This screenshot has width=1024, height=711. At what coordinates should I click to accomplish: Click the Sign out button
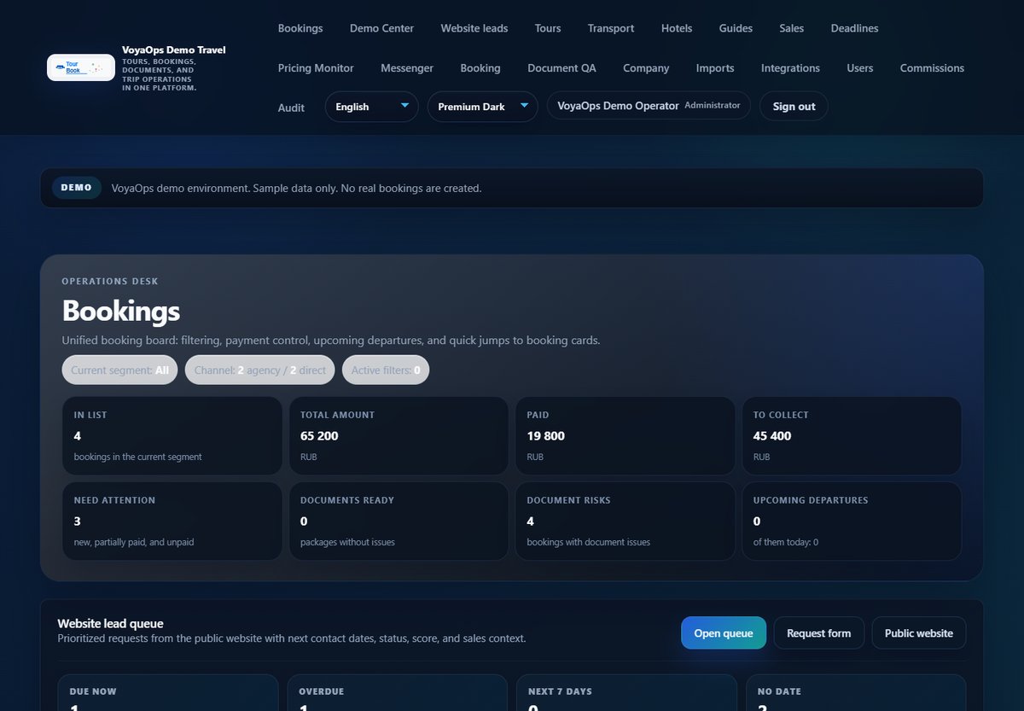coord(794,107)
